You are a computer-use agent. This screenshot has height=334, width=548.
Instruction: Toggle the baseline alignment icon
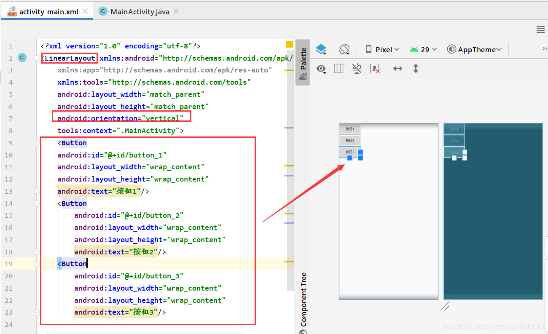pyautogui.click(x=357, y=69)
